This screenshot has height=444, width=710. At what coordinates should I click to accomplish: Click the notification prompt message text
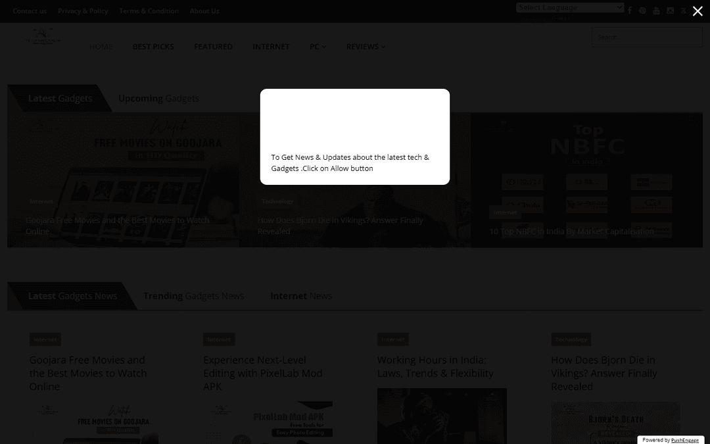coord(350,162)
